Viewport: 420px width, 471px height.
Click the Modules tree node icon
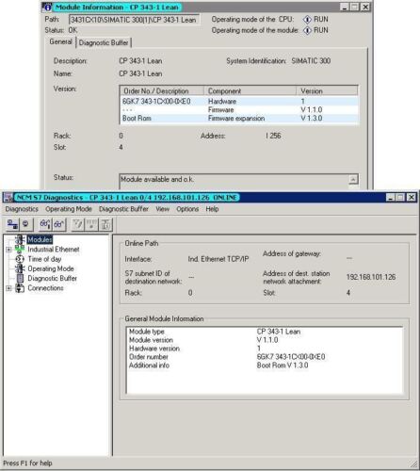20,239
